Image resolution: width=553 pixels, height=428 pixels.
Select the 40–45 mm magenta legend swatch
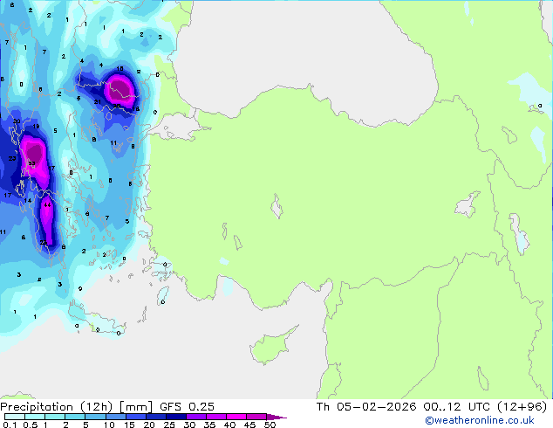coord(236,417)
